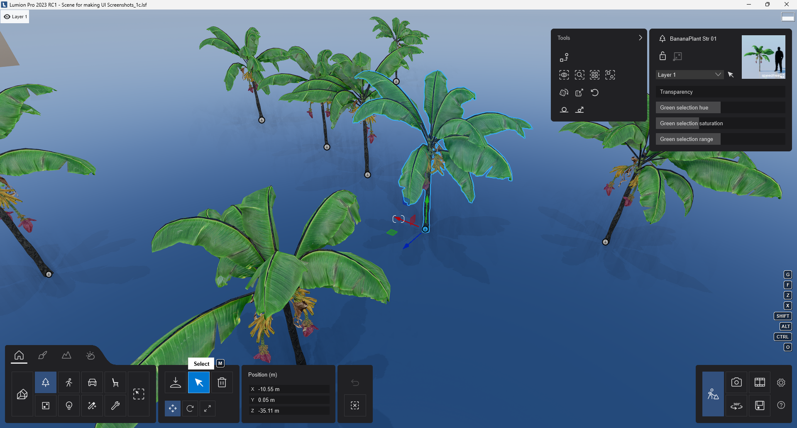Open the Materials brush tab
The image size is (797, 428).
click(x=42, y=355)
